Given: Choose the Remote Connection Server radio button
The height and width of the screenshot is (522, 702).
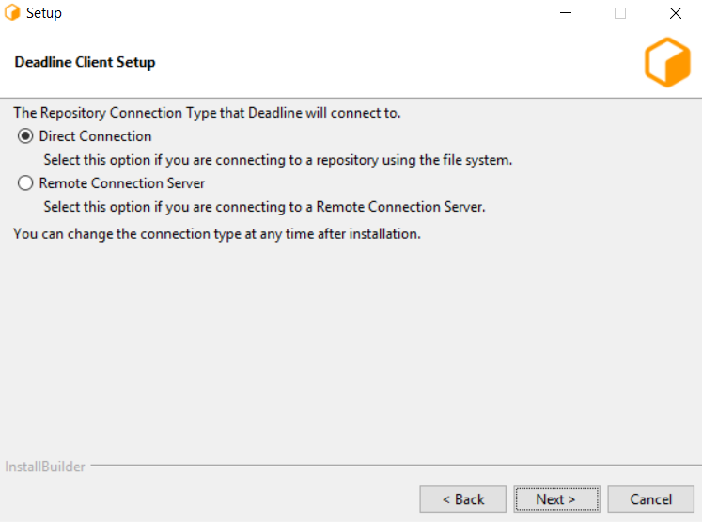Looking at the screenshot, I should point(25,183).
